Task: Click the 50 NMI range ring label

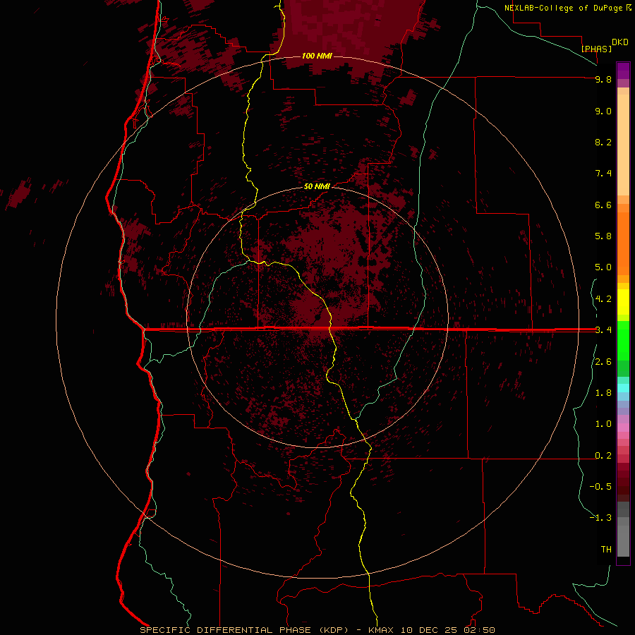Action: pos(317,186)
